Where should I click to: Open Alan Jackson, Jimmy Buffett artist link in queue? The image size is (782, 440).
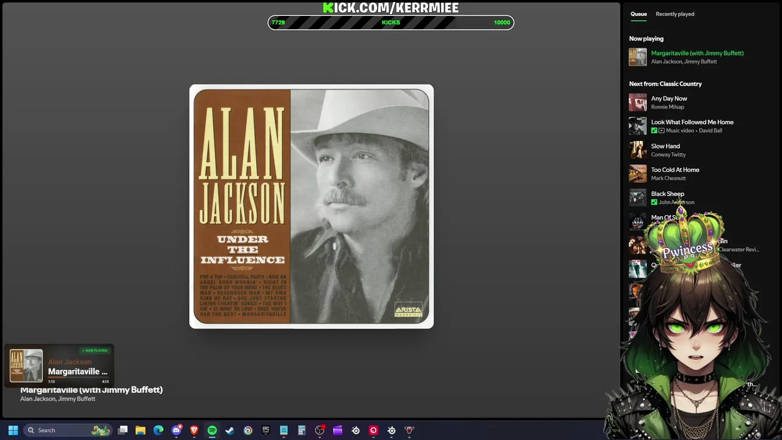click(x=684, y=62)
